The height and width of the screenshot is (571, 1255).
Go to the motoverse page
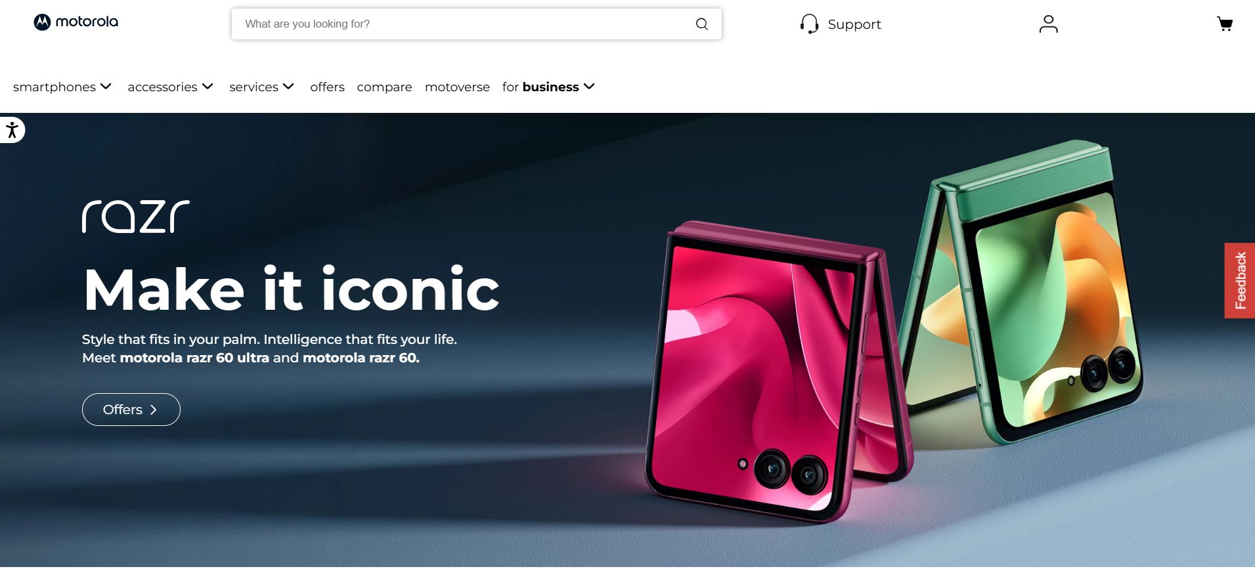(457, 87)
